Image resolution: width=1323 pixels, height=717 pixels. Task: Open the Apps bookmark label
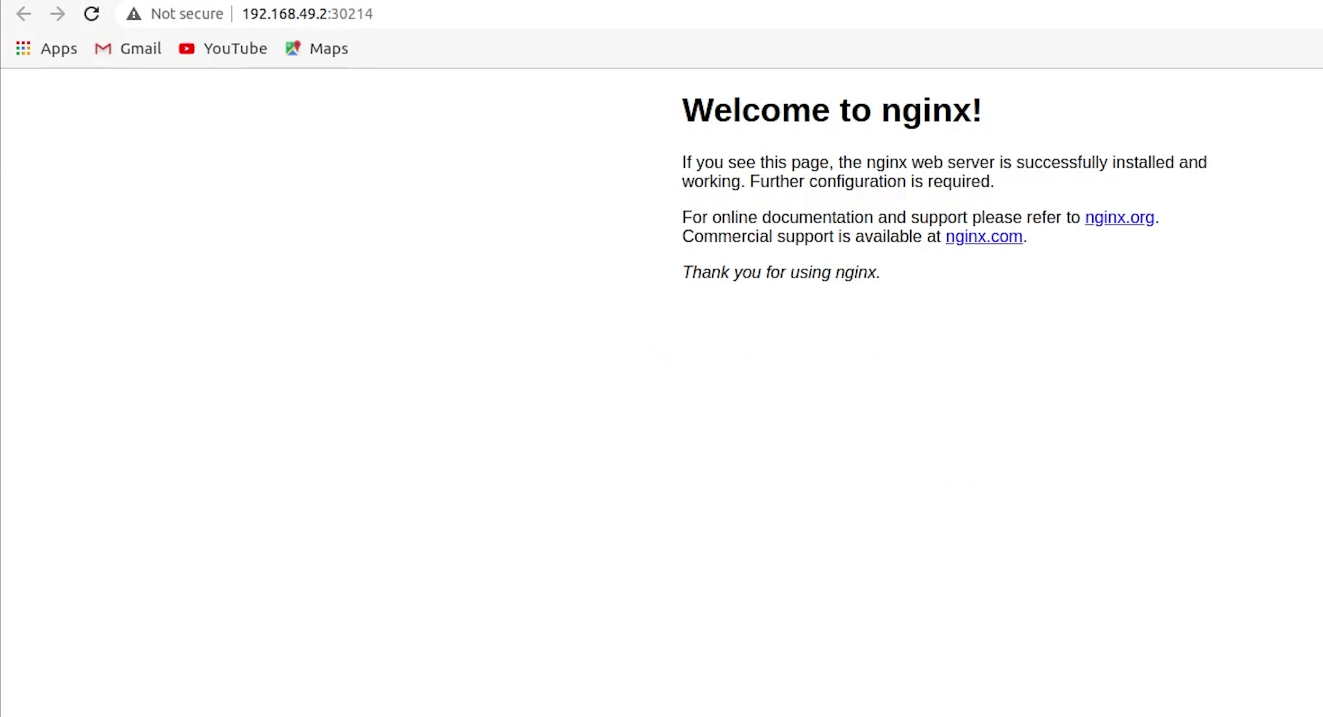coord(59,49)
